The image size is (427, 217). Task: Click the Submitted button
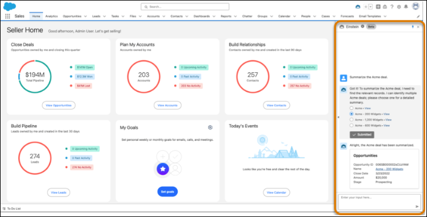(362, 134)
